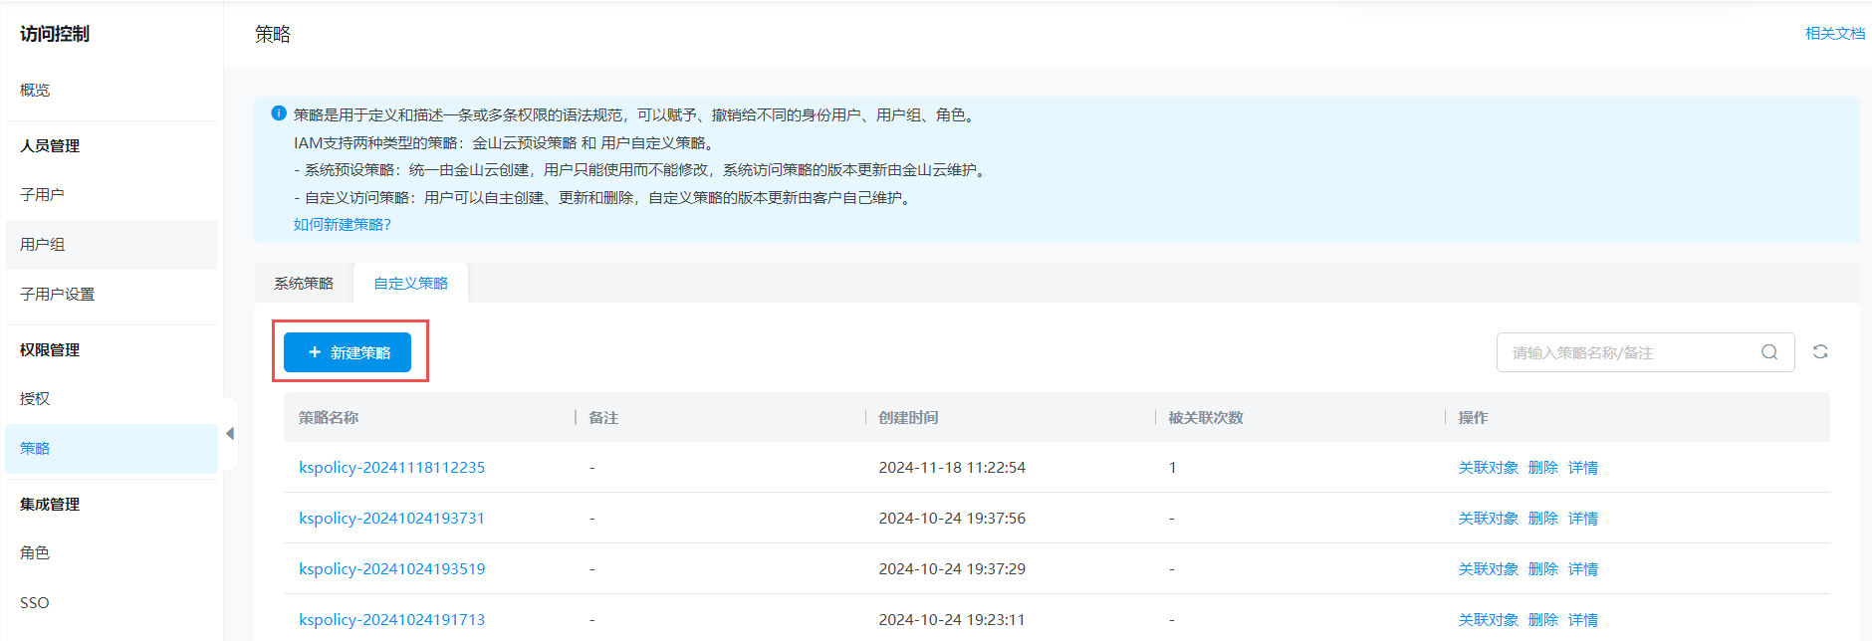Open 子用户 in the sidebar
Image resolution: width=1872 pixels, height=641 pixels.
pyautogui.click(x=42, y=195)
